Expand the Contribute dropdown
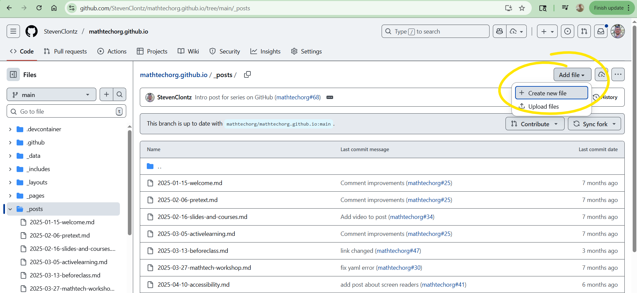Viewport: 637px width, 293px height. tap(535, 124)
